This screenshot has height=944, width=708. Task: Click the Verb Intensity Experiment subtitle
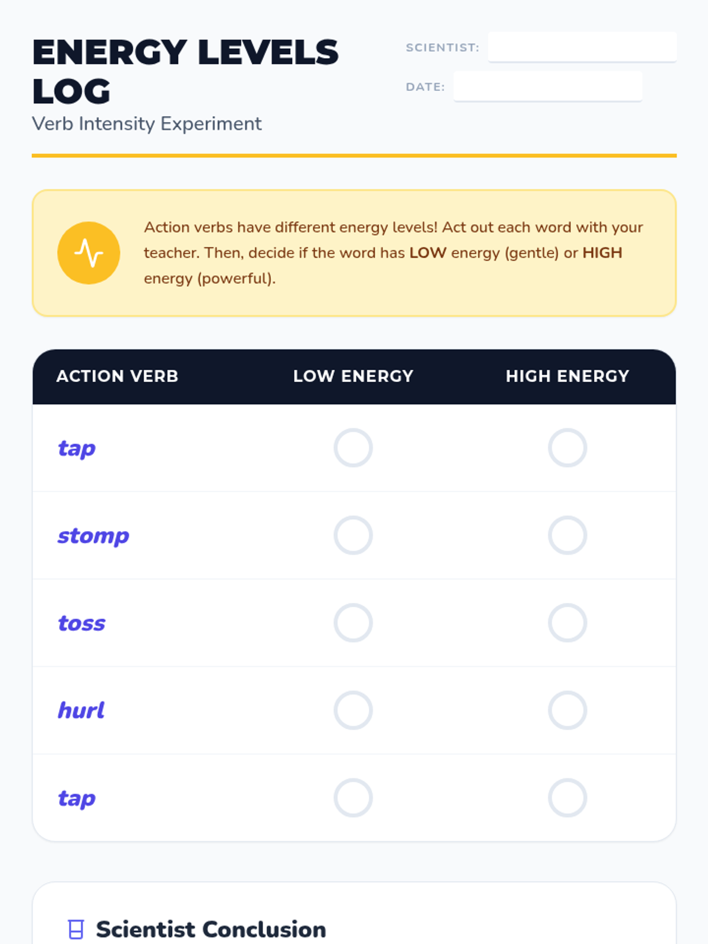tap(146, 124)
